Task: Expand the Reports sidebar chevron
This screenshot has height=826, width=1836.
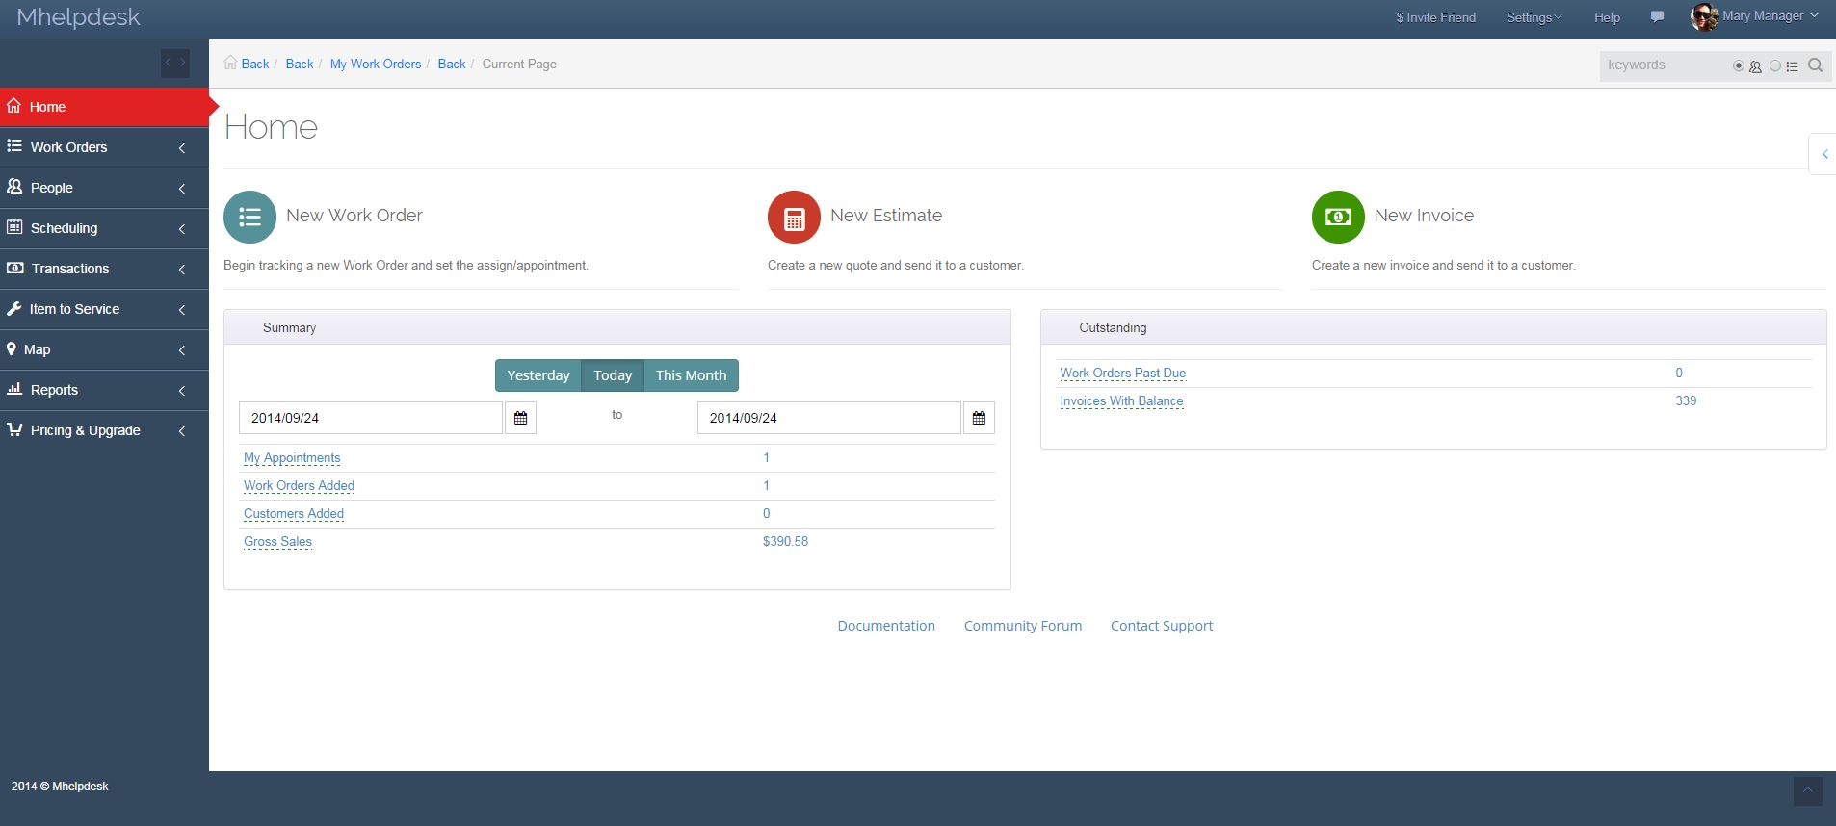Action: coord(182,390)
